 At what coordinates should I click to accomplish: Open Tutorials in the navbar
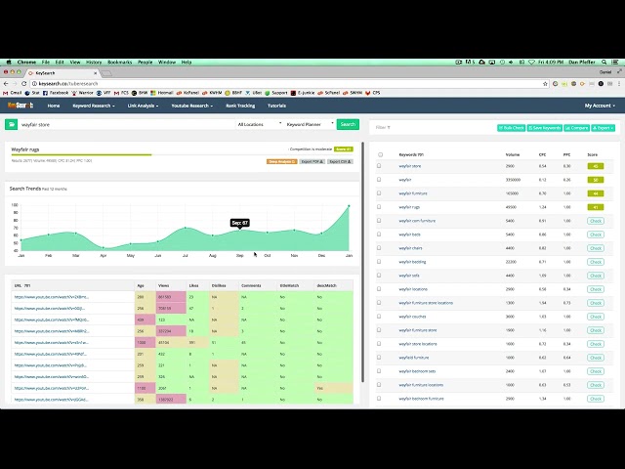point(276,106)
